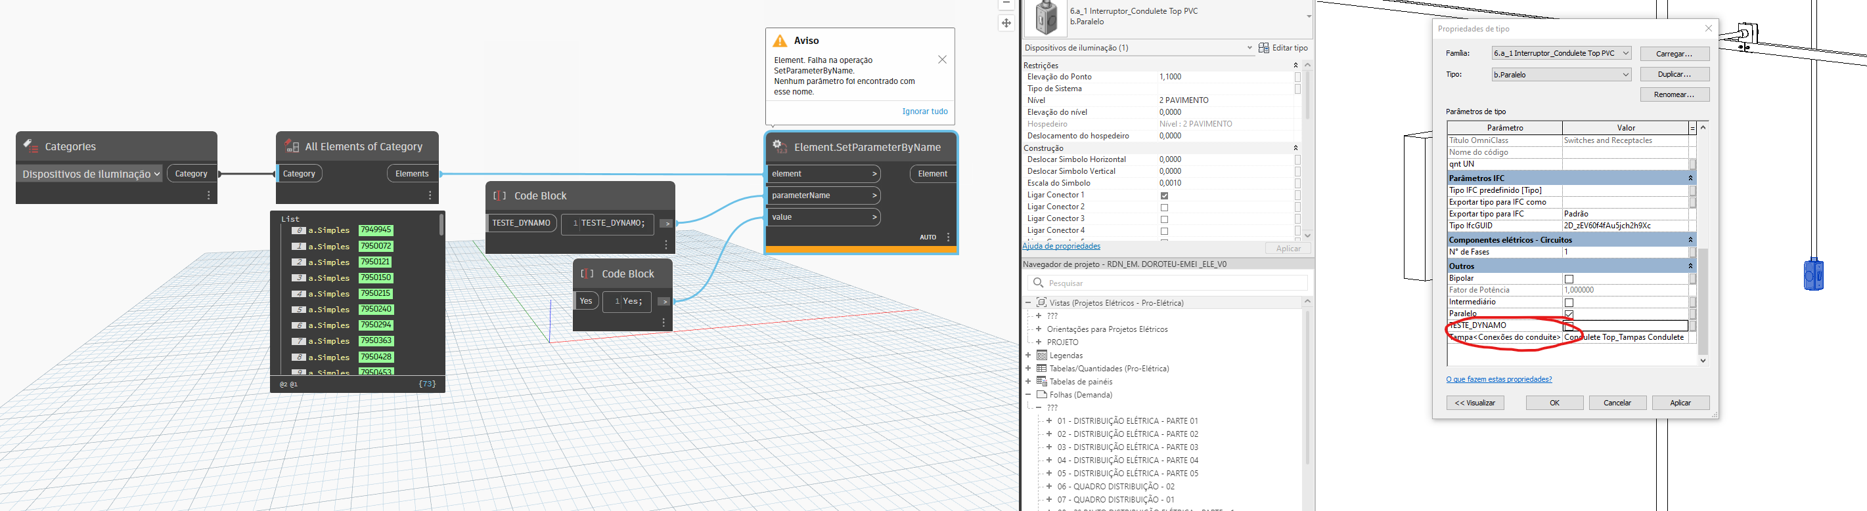
Task: Toggle Ligar Conector 2 checkbox
Action: coord(1165,208)
